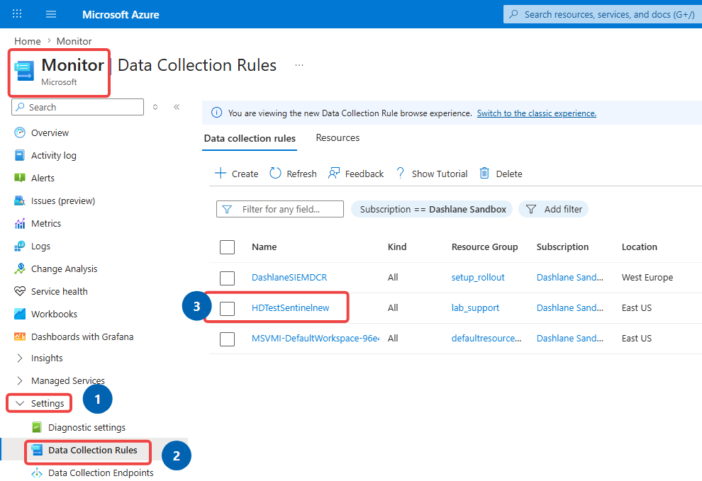
Task: Click West Europe location cell
Action: click(x=647, y=278)
